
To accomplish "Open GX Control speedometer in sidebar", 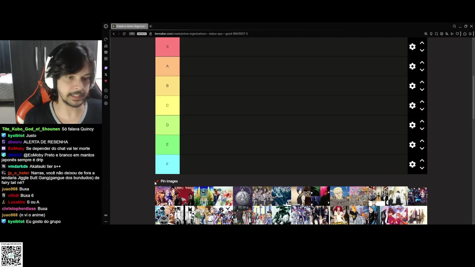I will (106, 39).
